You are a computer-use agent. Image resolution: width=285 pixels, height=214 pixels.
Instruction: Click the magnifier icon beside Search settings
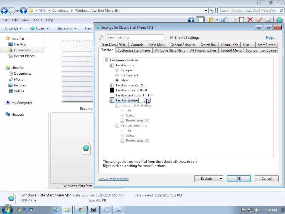pos(101,38)
